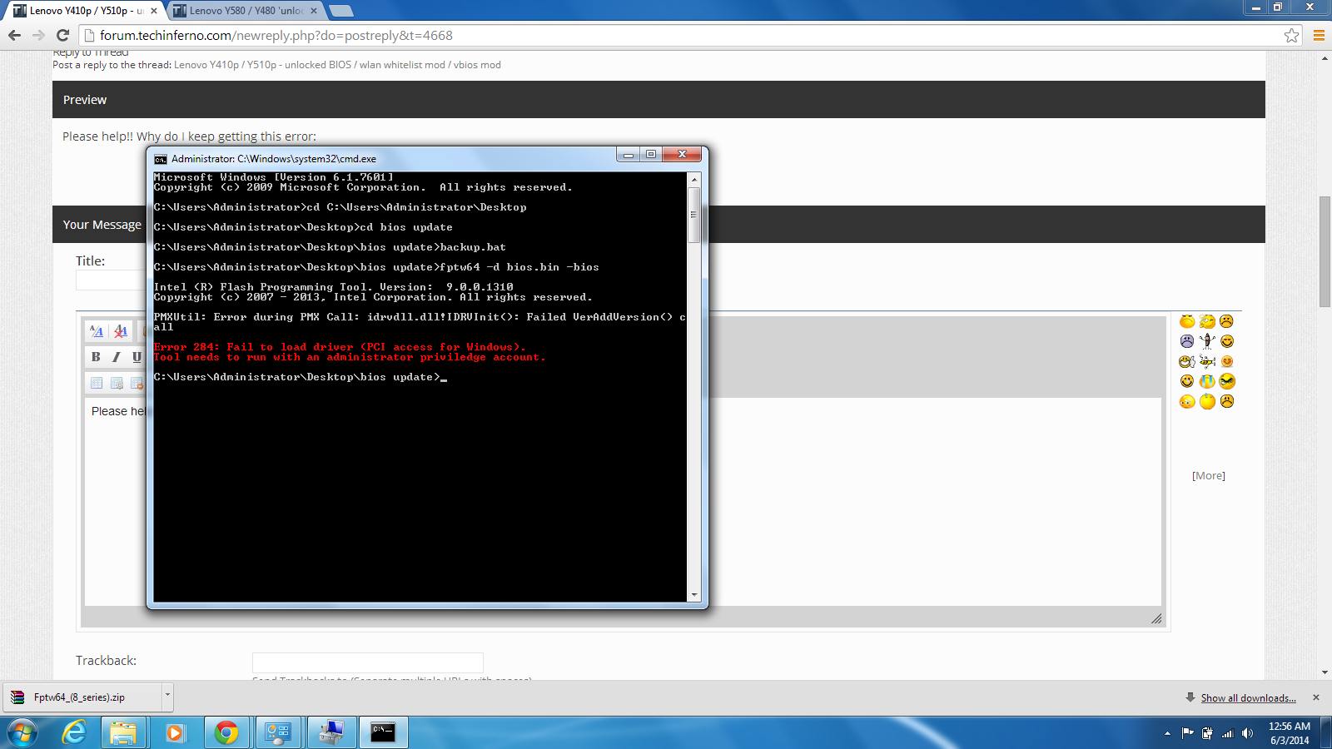Open the Fptw64_(8_series).zip download
This screenshot has width=1332, height=749.
pos(80,697)
